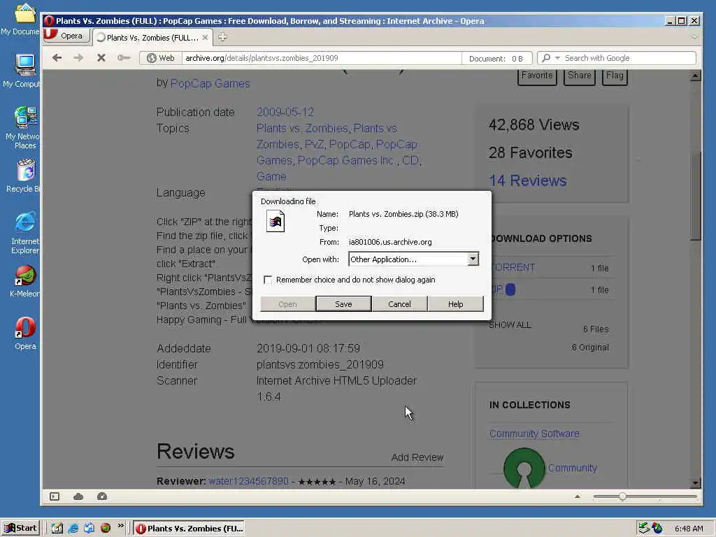
Task: Click the Document: 0 B progress field
Action: [x=497, y=59]
